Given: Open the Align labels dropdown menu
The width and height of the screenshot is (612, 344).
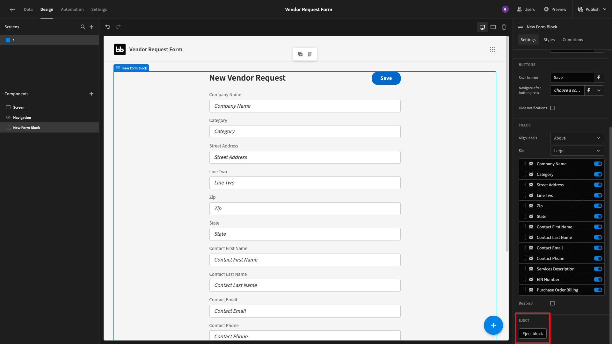Looking at the screenshot, I should click(x=577, y=138).
